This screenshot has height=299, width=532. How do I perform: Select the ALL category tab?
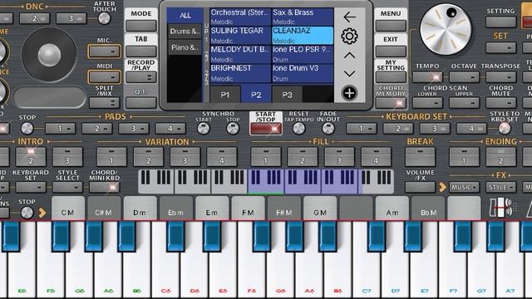(x=185, y=15)
